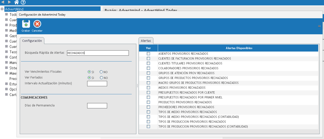Click the Búsqueda Rápida de Alertas field
324x139 pixels.
[x=98, y=53]
